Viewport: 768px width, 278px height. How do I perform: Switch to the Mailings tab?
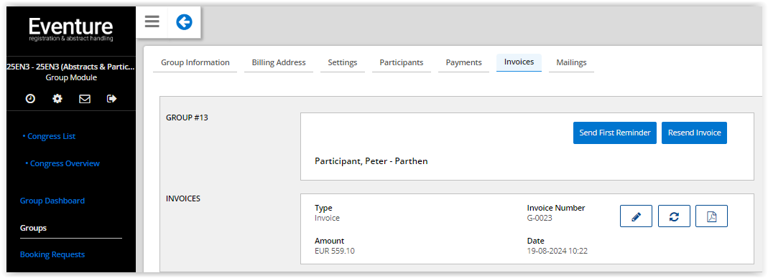tap(571, 62)
